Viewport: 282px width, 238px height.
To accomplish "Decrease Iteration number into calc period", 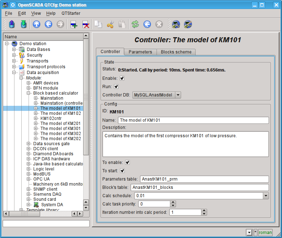I will pyautogui.click(x=204, y=214).
